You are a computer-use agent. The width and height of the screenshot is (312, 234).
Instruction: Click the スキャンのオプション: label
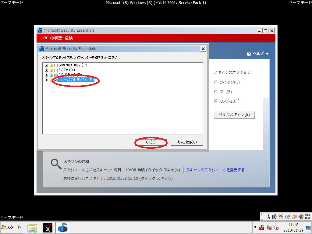(x=233, y=73)
